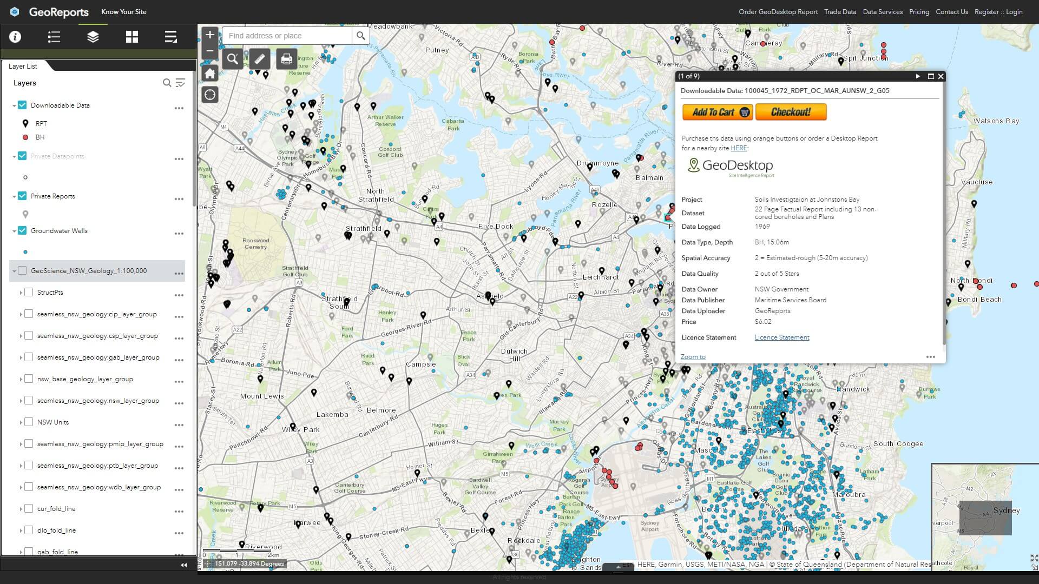
Task: Expand the GeoScience_NSW_Geology_1:100,000 group
Action: [x=12, y=271]
